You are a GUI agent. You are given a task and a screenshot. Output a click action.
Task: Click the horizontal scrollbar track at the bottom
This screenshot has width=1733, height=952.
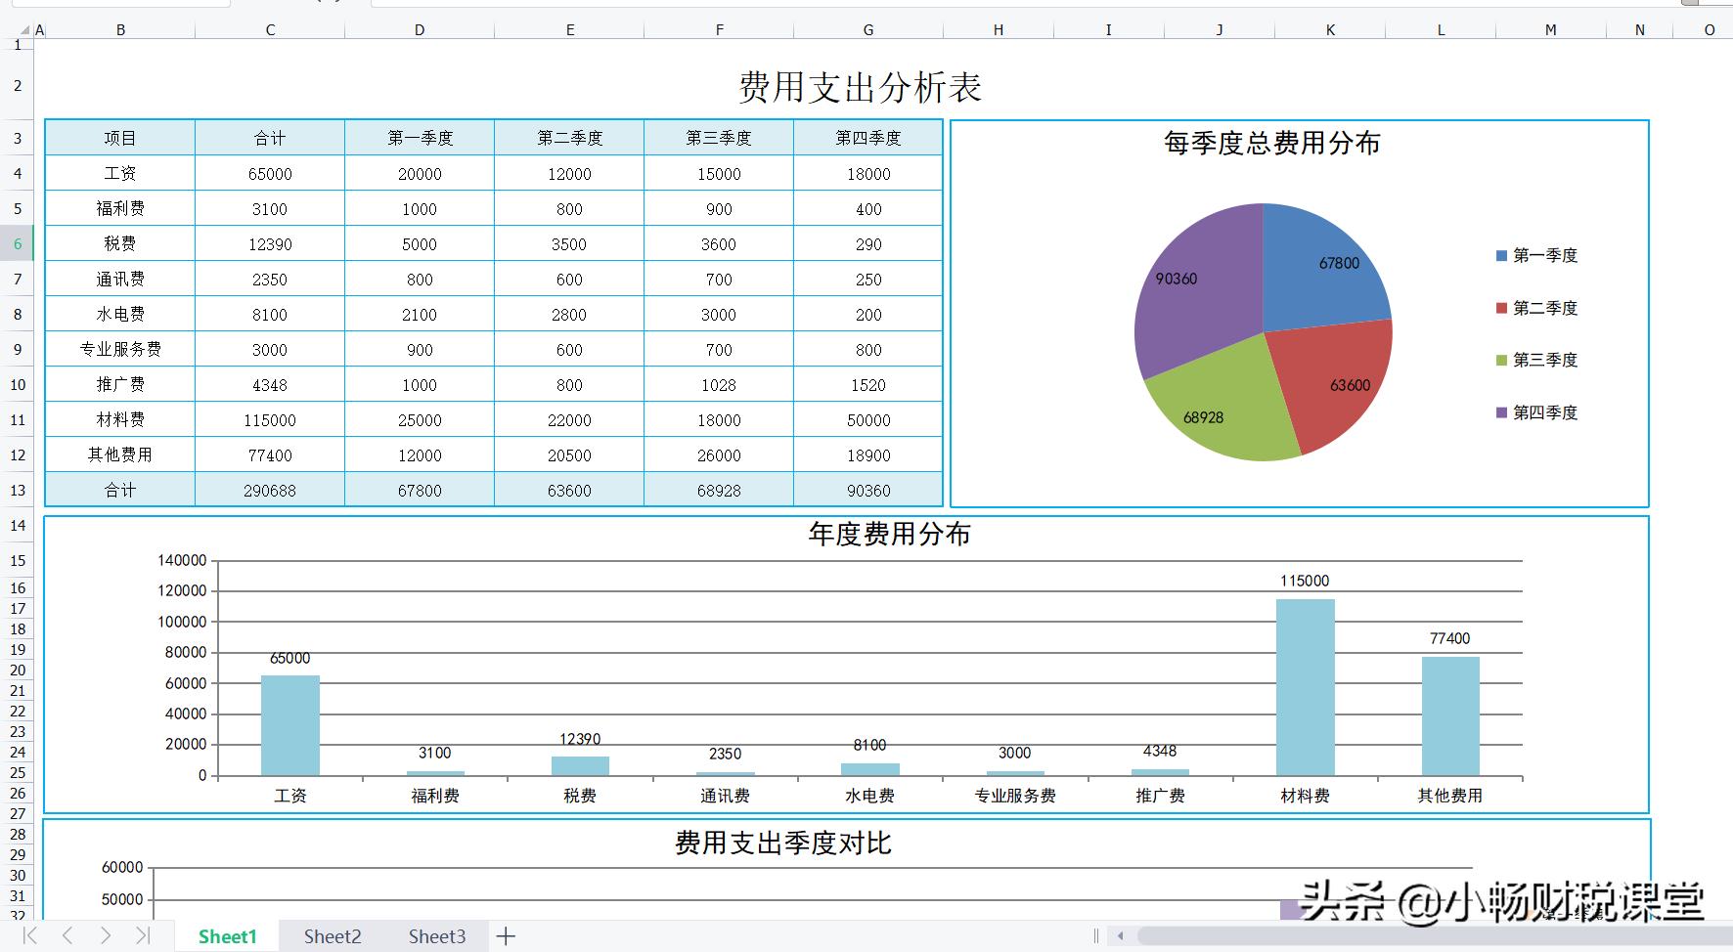click(1418, 933)
